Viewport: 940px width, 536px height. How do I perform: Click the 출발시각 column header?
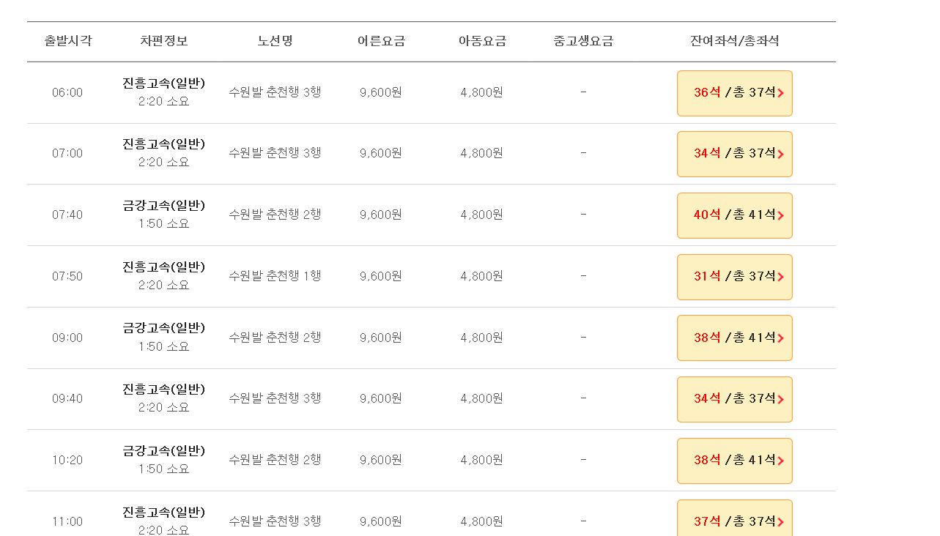click(68, 41)
